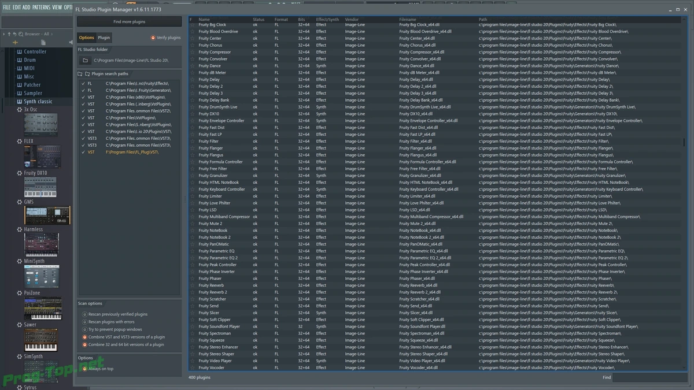
Task: Open the FILE menu
Action: click(x=7, y=7)
